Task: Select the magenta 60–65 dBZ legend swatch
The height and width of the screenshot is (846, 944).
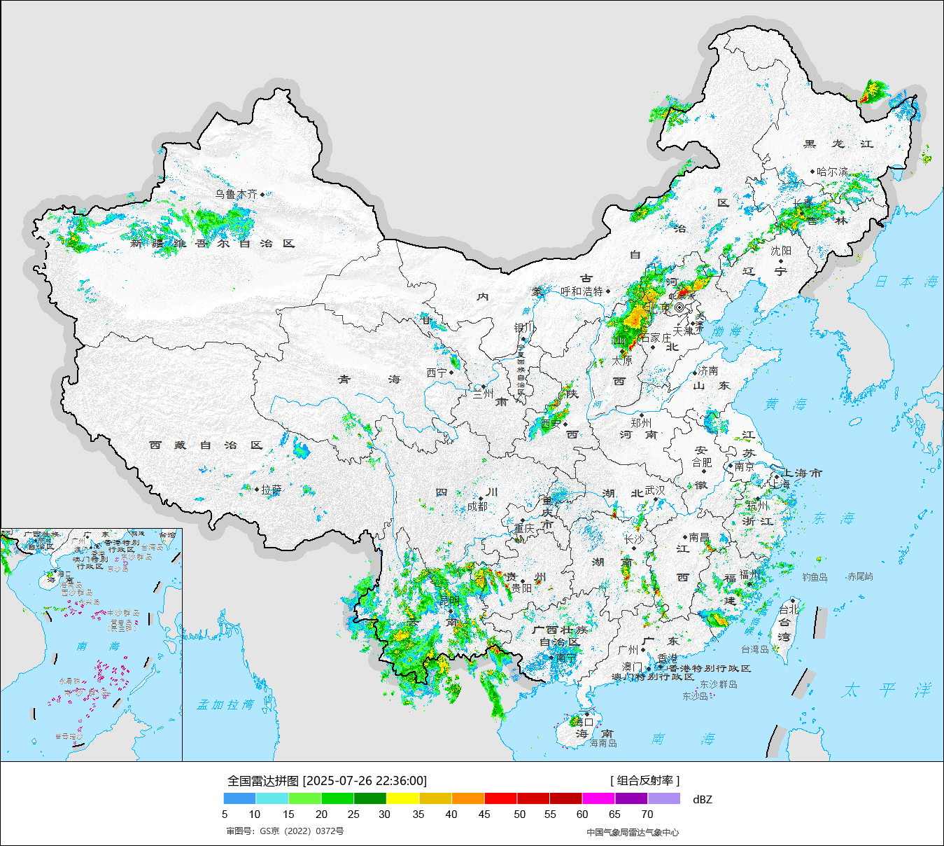Action: pyautogui.click(x=598, y=798)
